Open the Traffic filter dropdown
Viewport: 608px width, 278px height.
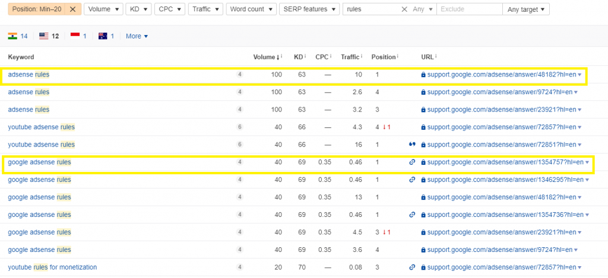[205, 9]
